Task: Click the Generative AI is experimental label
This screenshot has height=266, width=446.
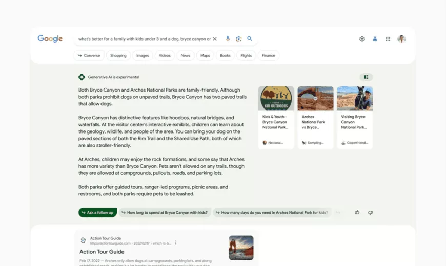Action: [x=113, y=77]
